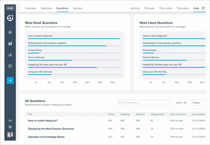Viewport: 210px width, 145px height.
Task: Switch to the Authors tab
Action: 78,8
